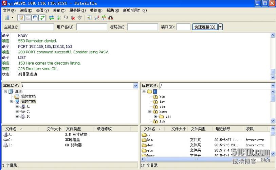Collapse remote home folder node
Screen dimensions: 276x170
click(150, 112)
